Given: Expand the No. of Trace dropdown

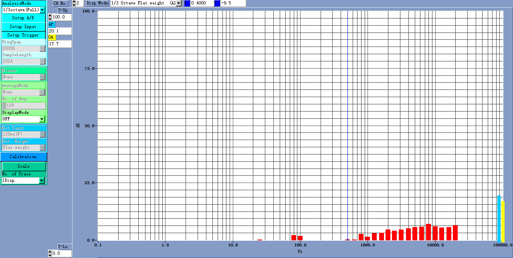Looking at the screenshot, I should 42,181.
